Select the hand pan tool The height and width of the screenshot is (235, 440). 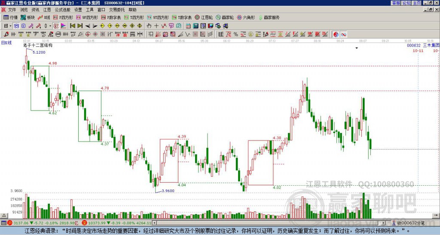[149, 26]
